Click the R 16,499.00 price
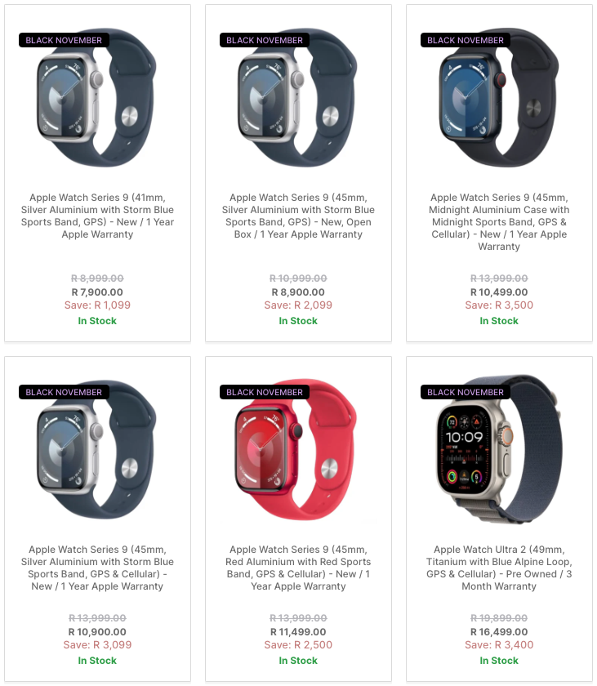 [x=499, y=632]
